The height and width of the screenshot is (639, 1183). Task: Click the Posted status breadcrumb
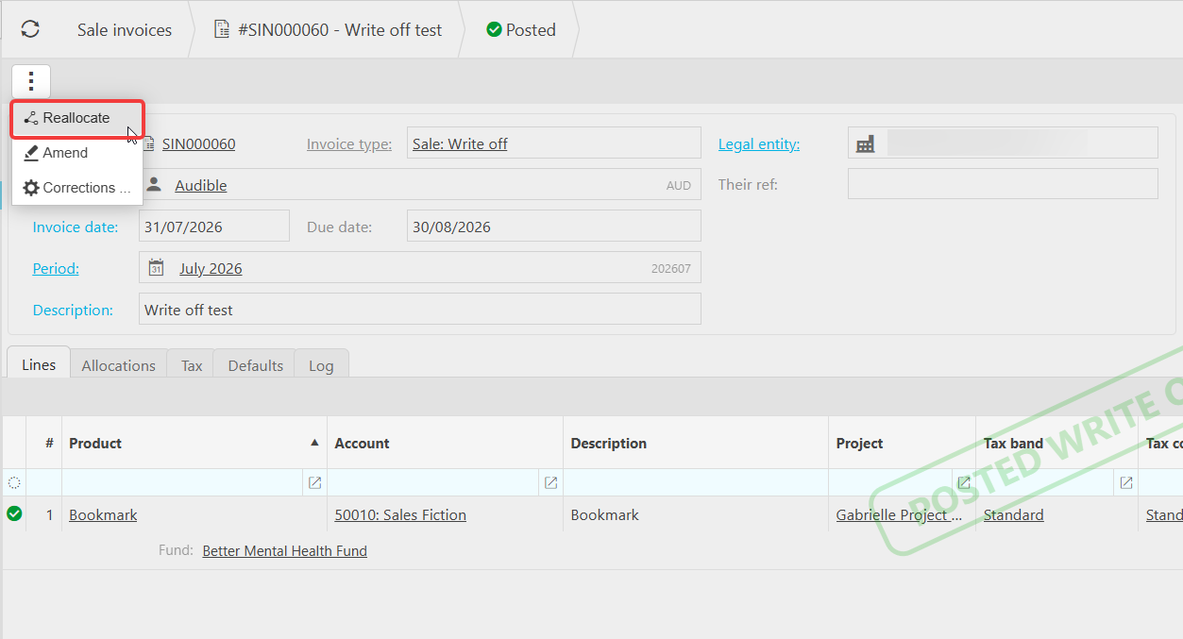[521, 30]
